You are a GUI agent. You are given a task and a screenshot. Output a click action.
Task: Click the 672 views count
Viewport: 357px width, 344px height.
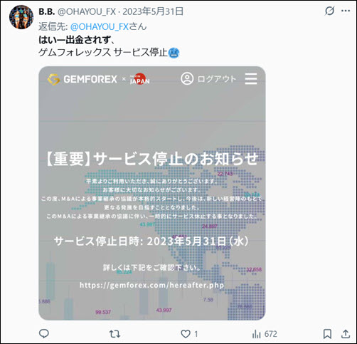point(271,334)
